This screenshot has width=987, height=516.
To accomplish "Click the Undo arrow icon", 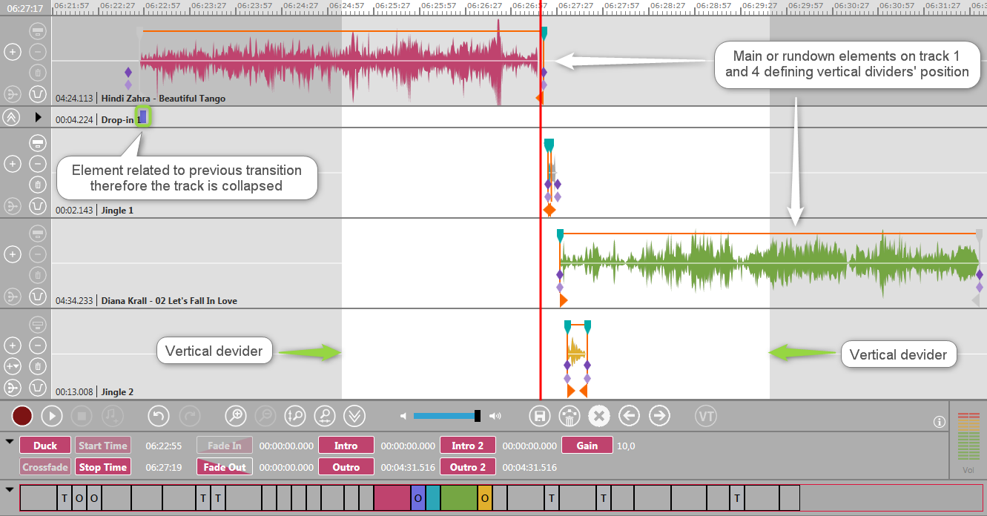I will click(x=159, y=416).
